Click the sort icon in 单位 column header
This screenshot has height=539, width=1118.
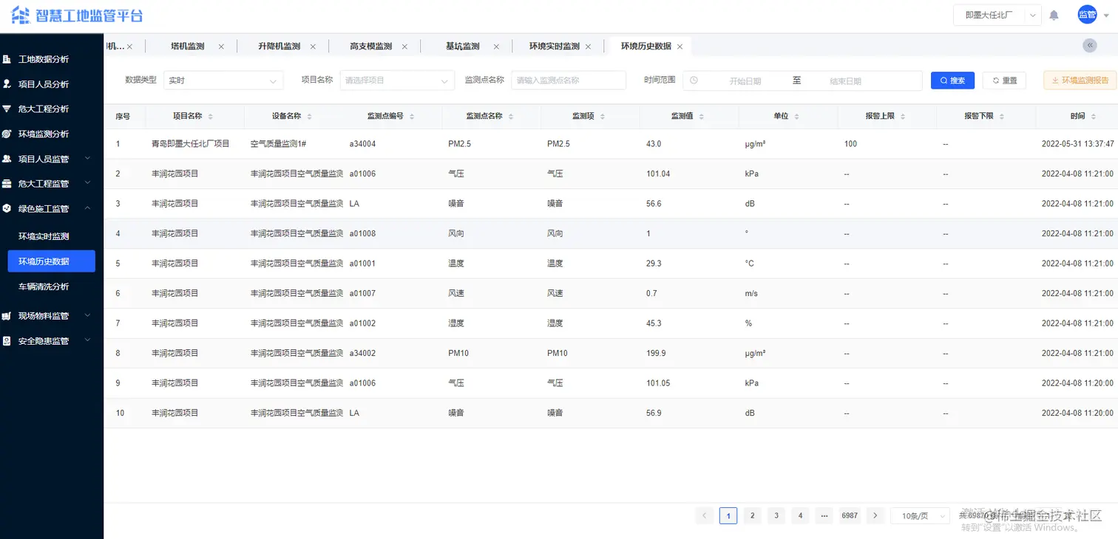[796, 117]
